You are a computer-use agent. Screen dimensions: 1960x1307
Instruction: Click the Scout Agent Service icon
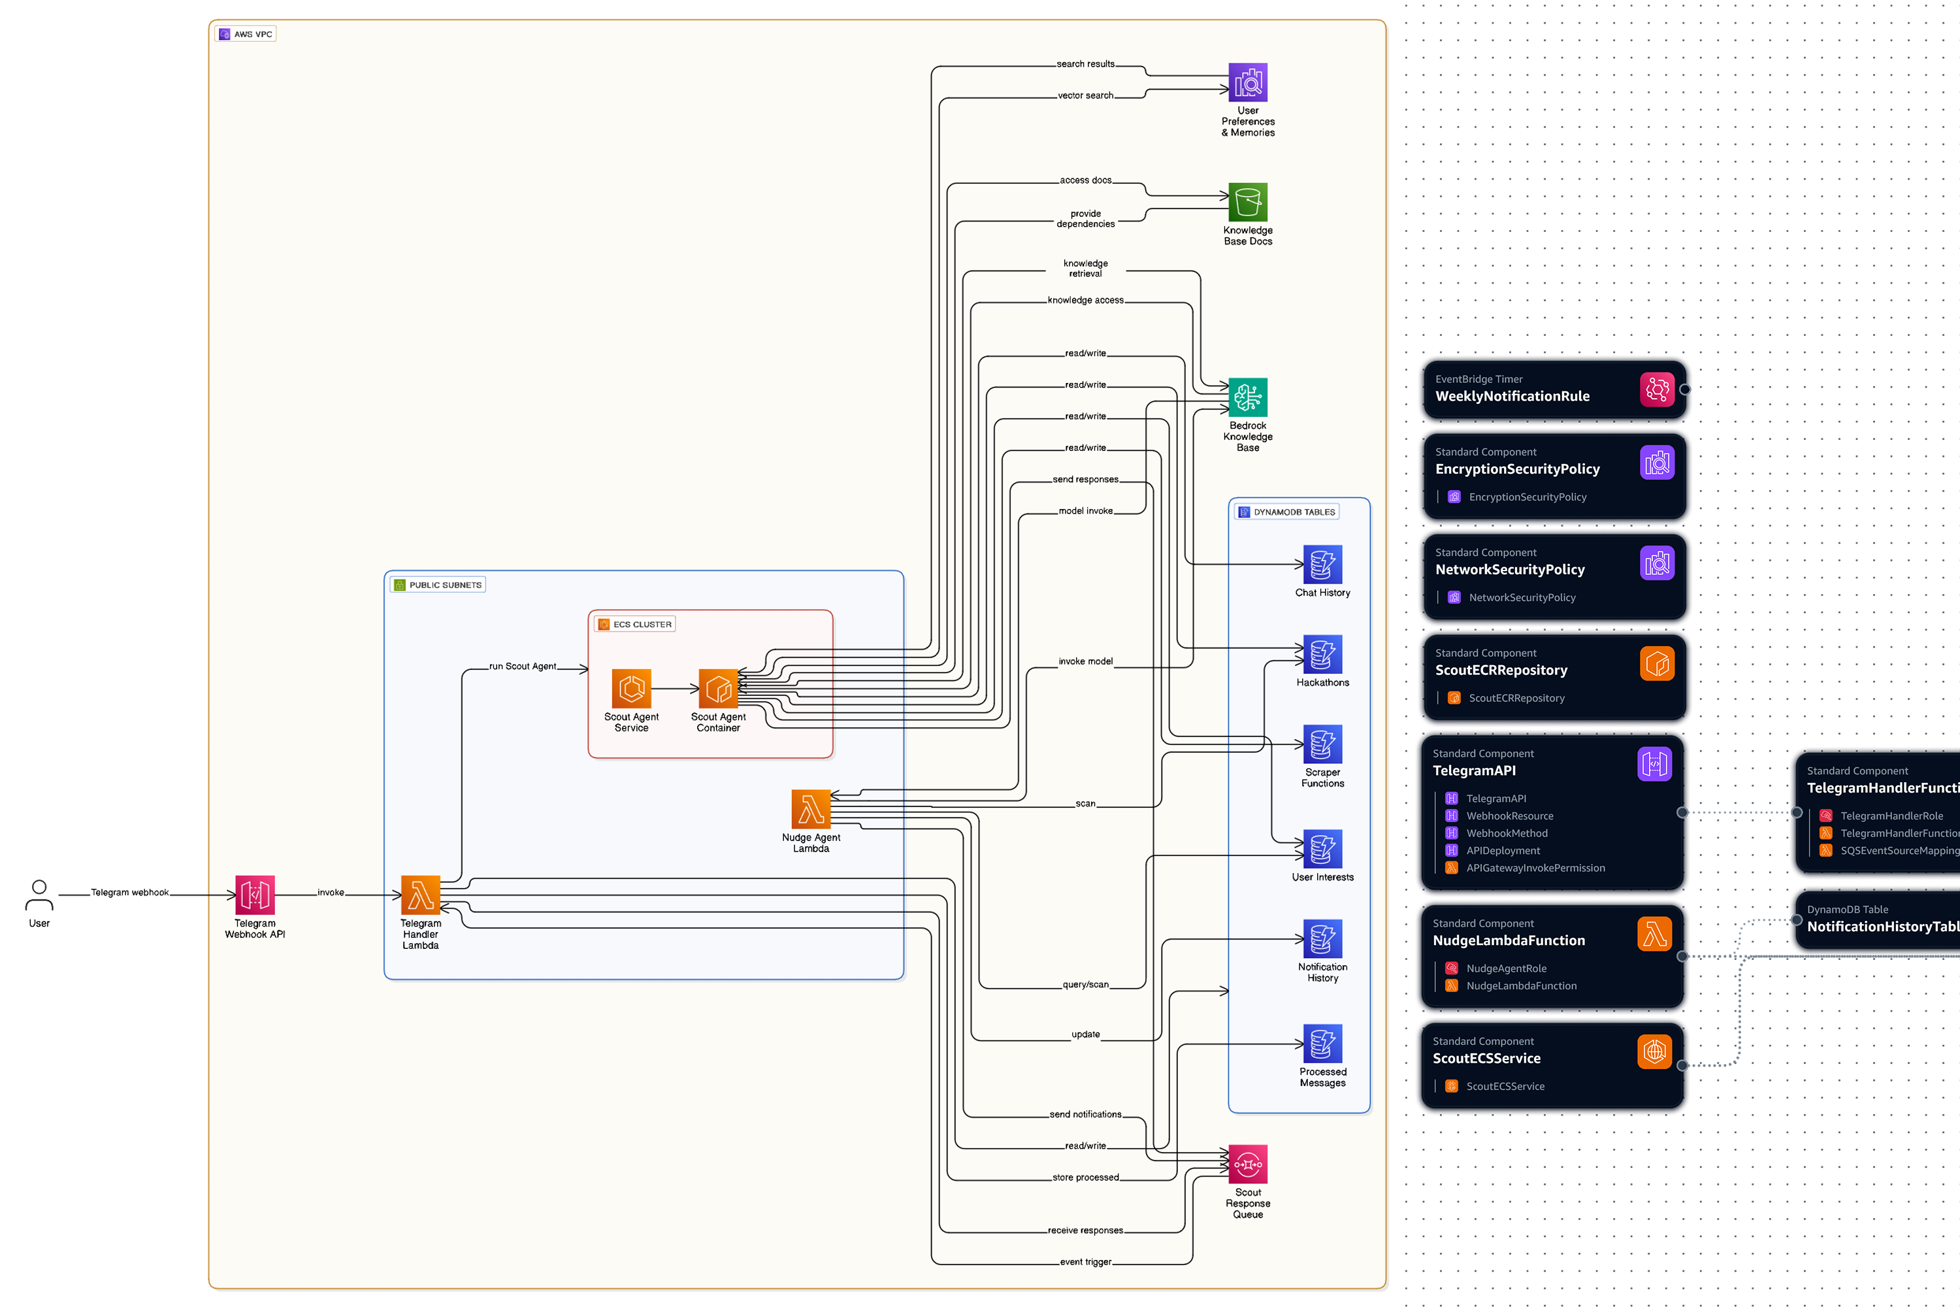[x=632, y=689]
